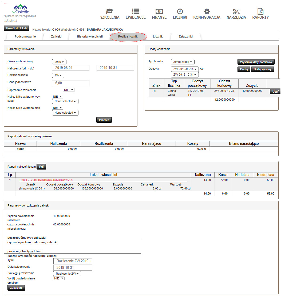The width and height of the screenshot is (281, 297).
Task: Open the Okres rozliczeniowy 2019 dropdown
Action: (x=59, y=62)
